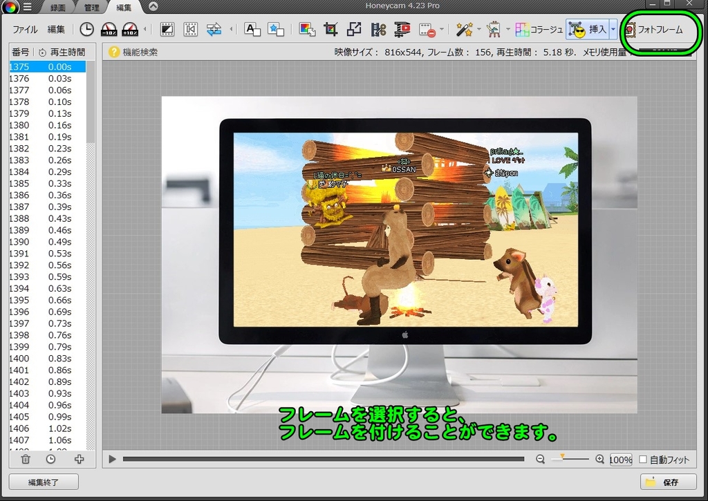The height and width of the screenshot is (501, 708).
Task: Collapse toolbar with the up-chevron button
Action: (153, 6)
